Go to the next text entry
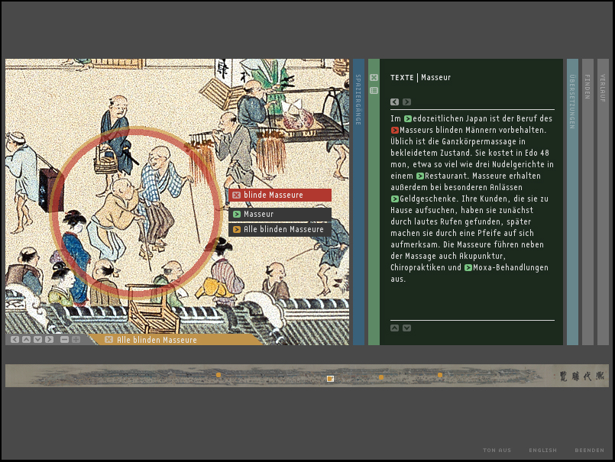 tap(406, 102)
